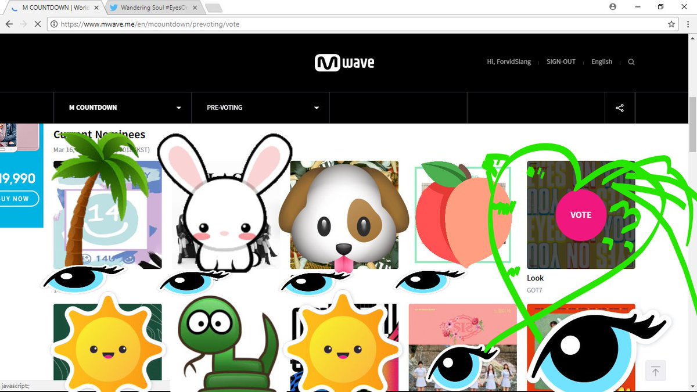Open a new browser tab
This screenshot has height=392, width=697.
pyautogui.click(x=214, y=8)
